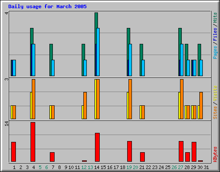
Task: Select x-axis day label "30"
Action: (x=200, y=167)
